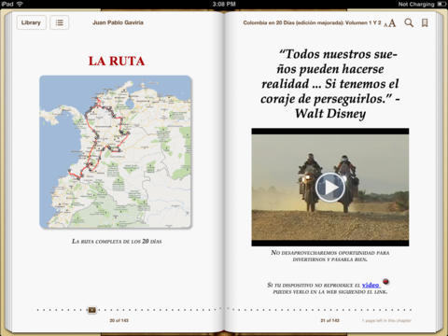Follow the blue 'video' web link
The width and height of the screenshot is (448, 336).
371,285
